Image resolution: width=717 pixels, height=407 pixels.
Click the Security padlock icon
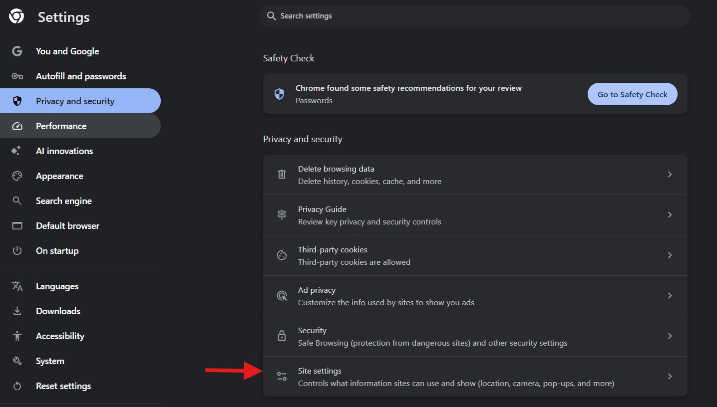[282, 336]
